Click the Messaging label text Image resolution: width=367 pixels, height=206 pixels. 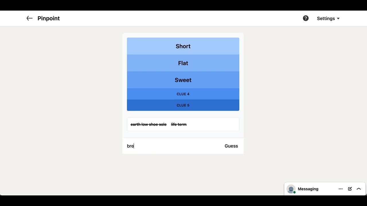coord(308,189)
